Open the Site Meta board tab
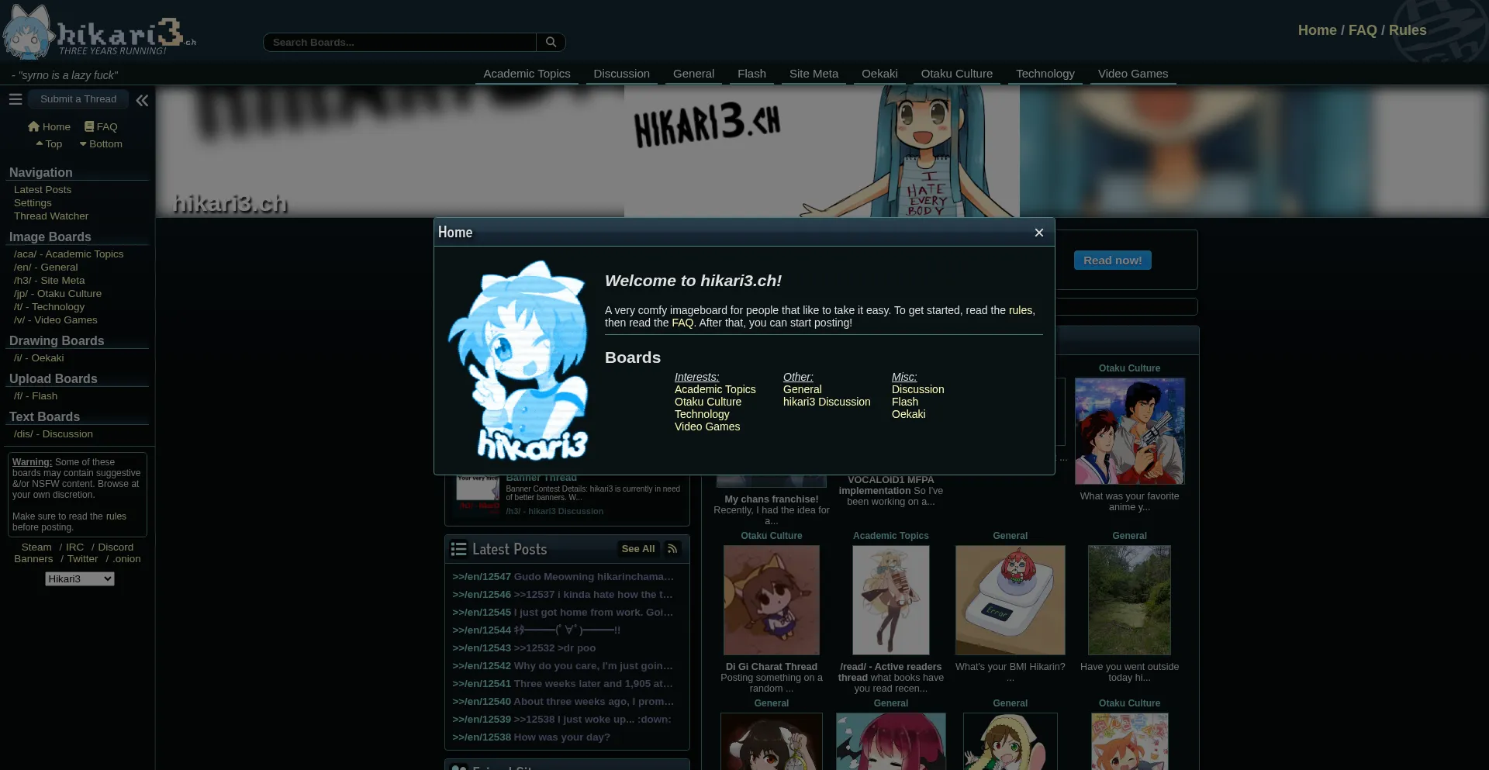Viewport: 1489px width, 770px height. (814, 74)
